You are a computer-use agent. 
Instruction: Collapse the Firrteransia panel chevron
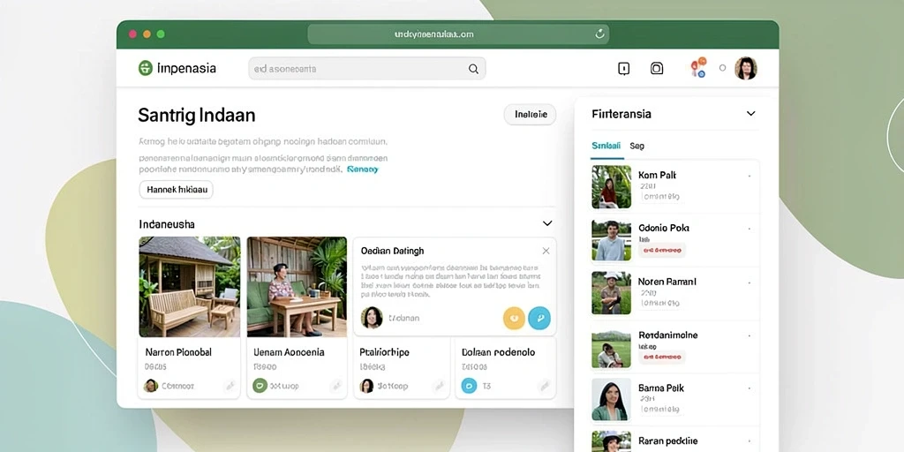(750, 114)
